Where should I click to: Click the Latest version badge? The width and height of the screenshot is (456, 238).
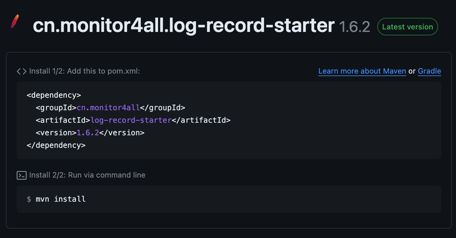click(407, 27)
